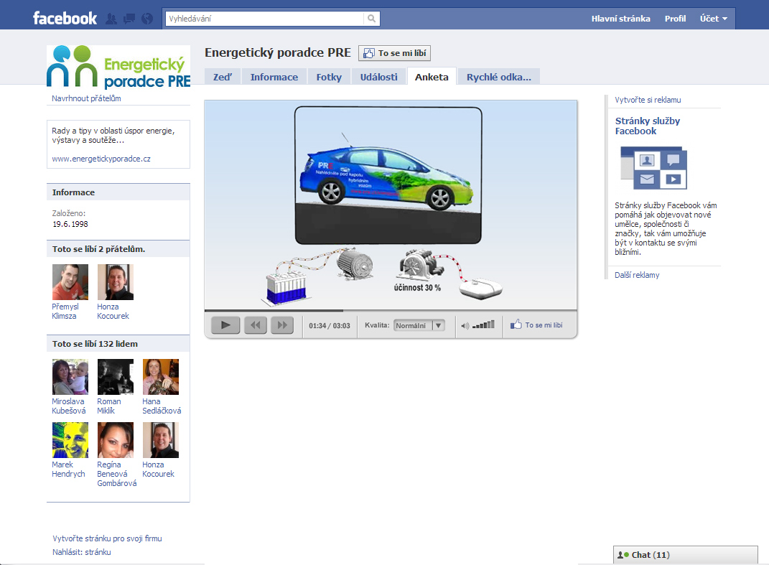Screen dimensions: 769x565
Task: Click the Stránky služby Facebook ad image
Action: (653, 168)
